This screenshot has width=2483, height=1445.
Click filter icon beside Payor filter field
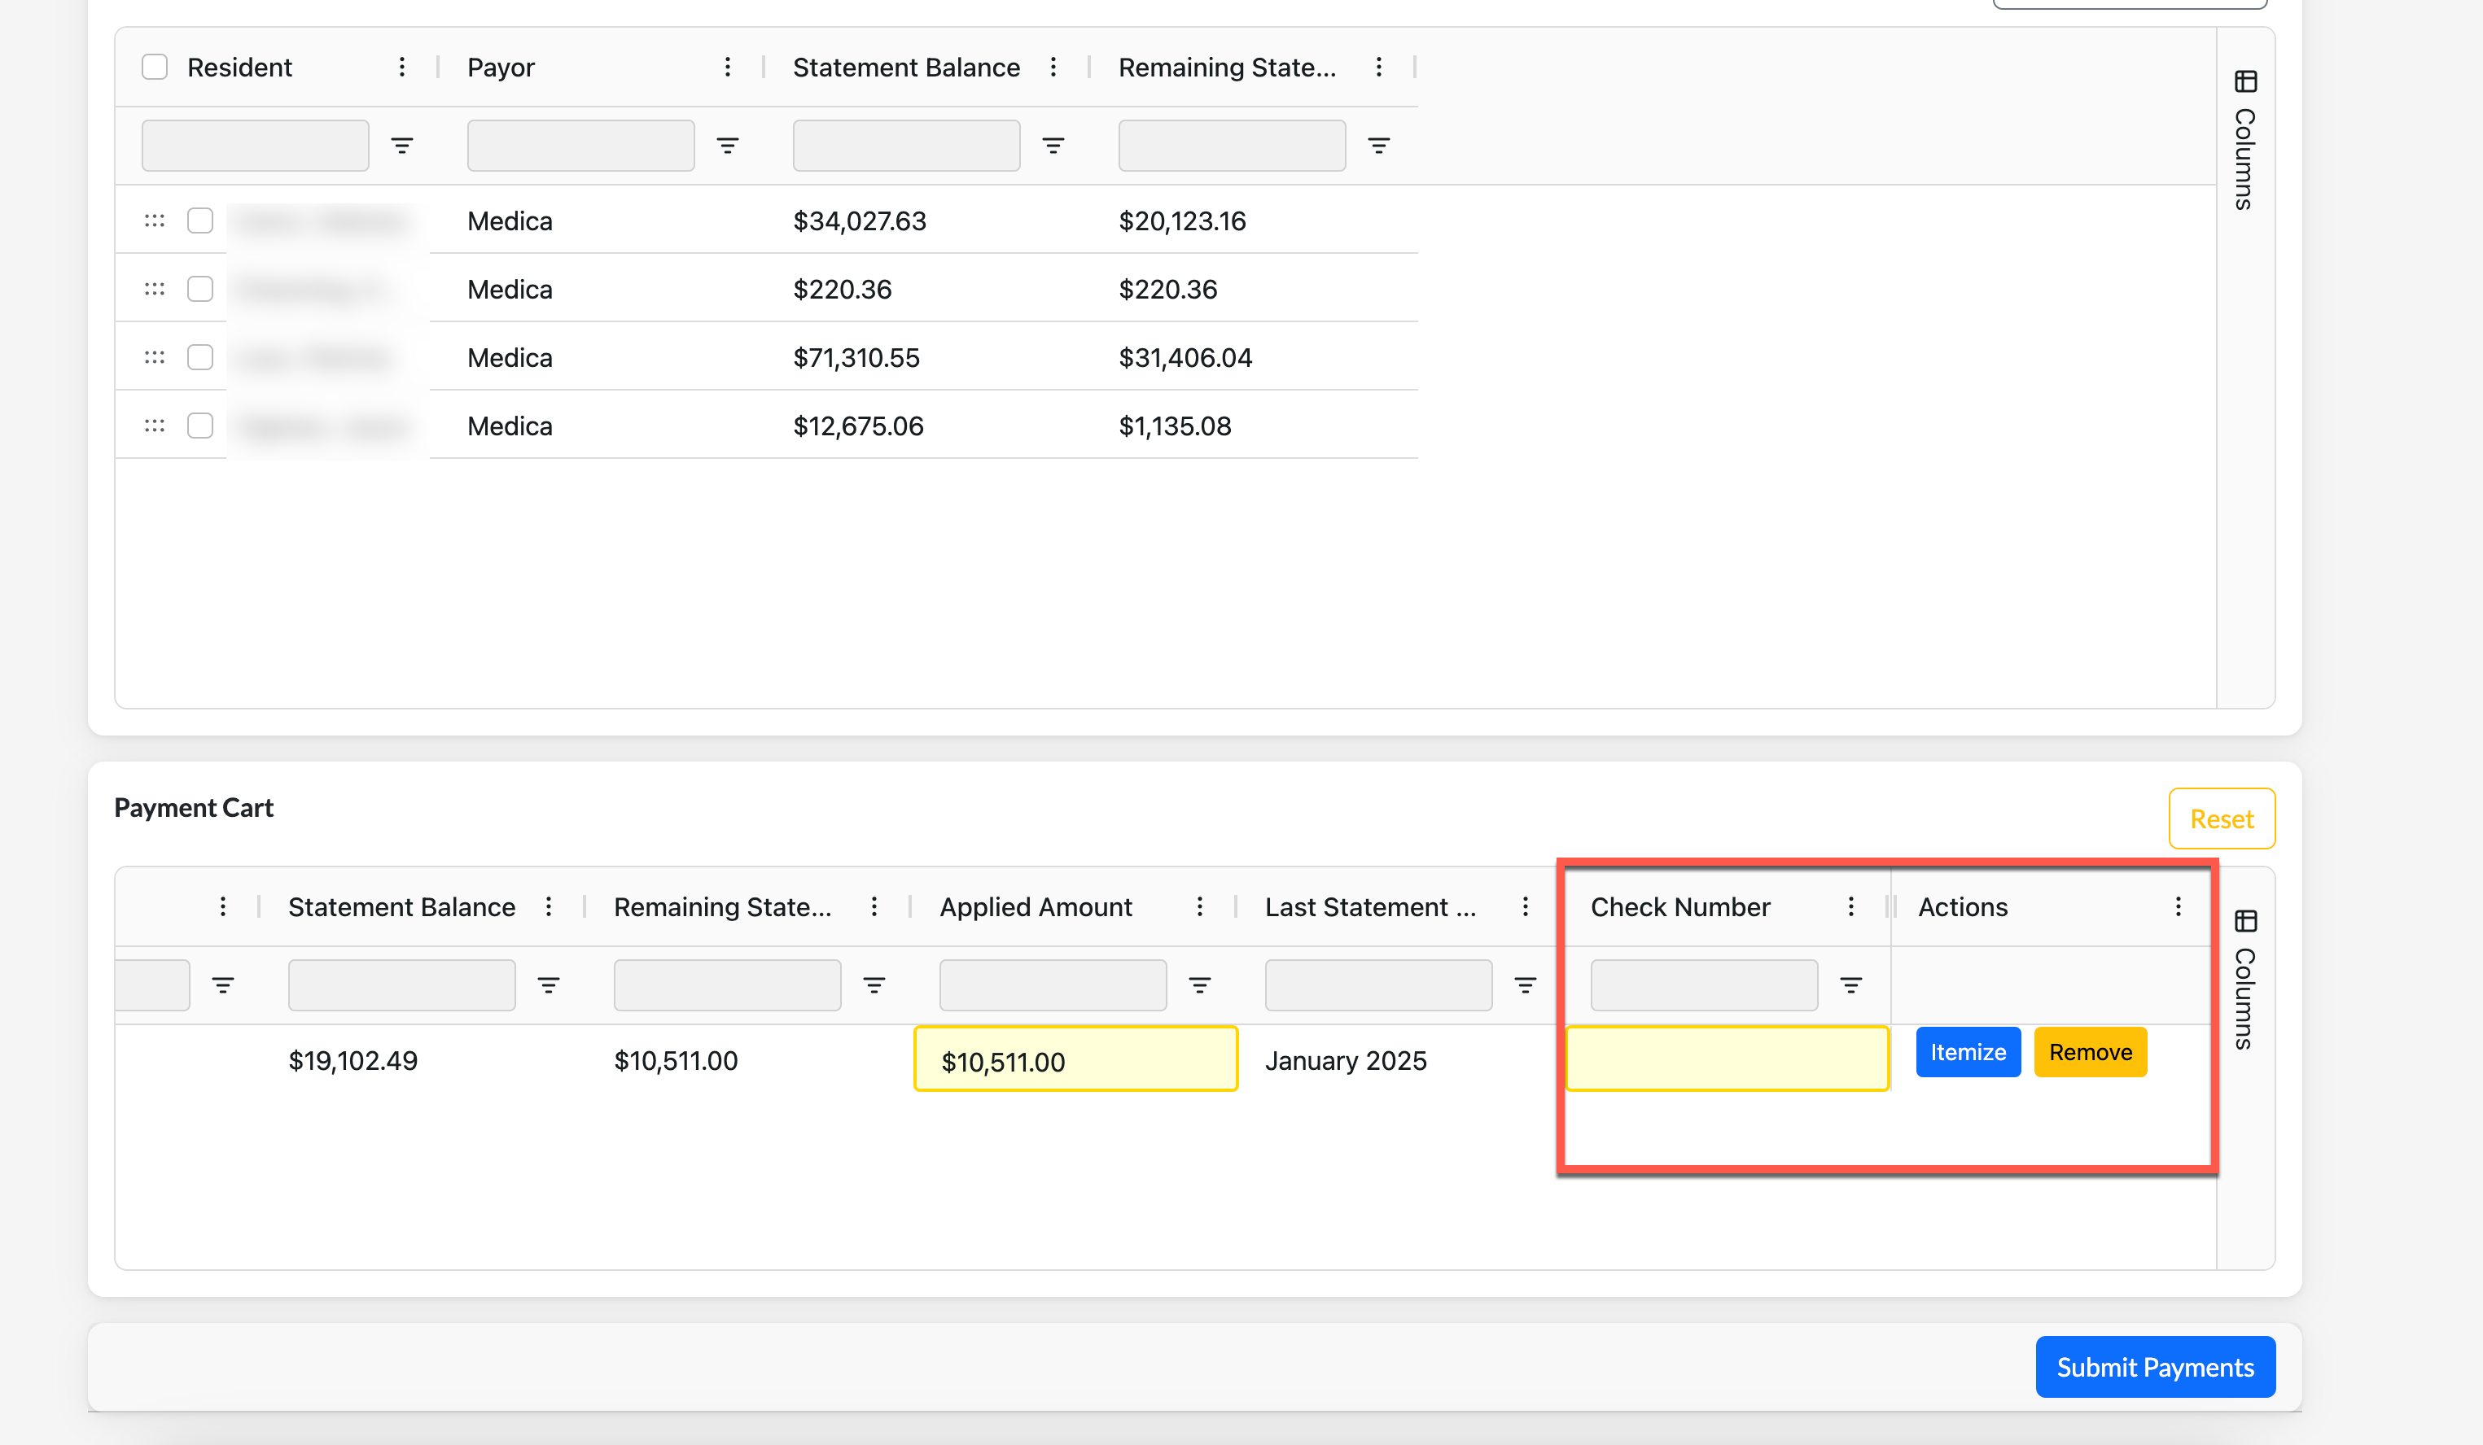point(727,146)
